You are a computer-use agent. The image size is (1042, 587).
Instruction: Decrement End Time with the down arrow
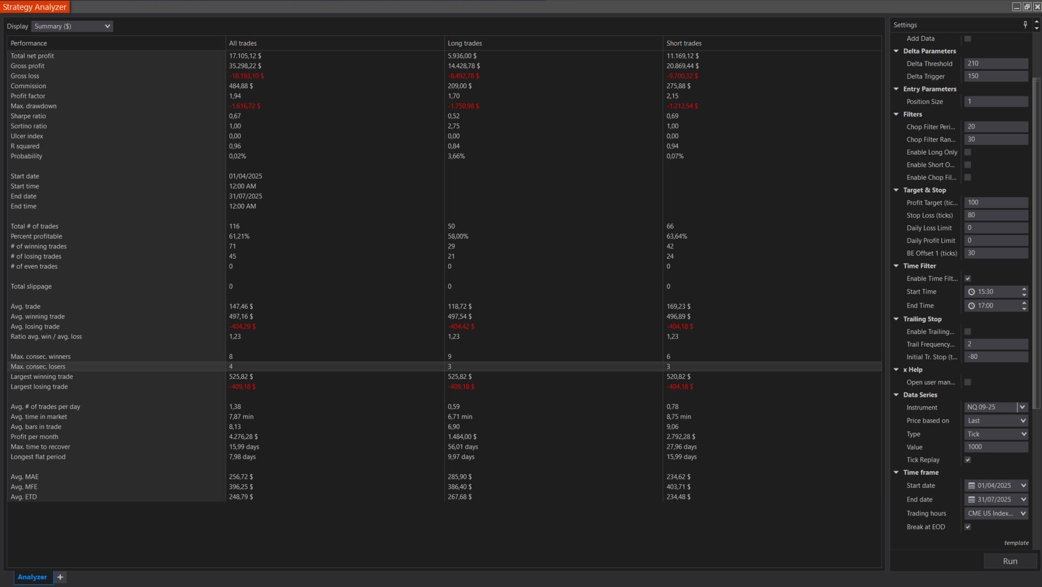point(1024,309)
